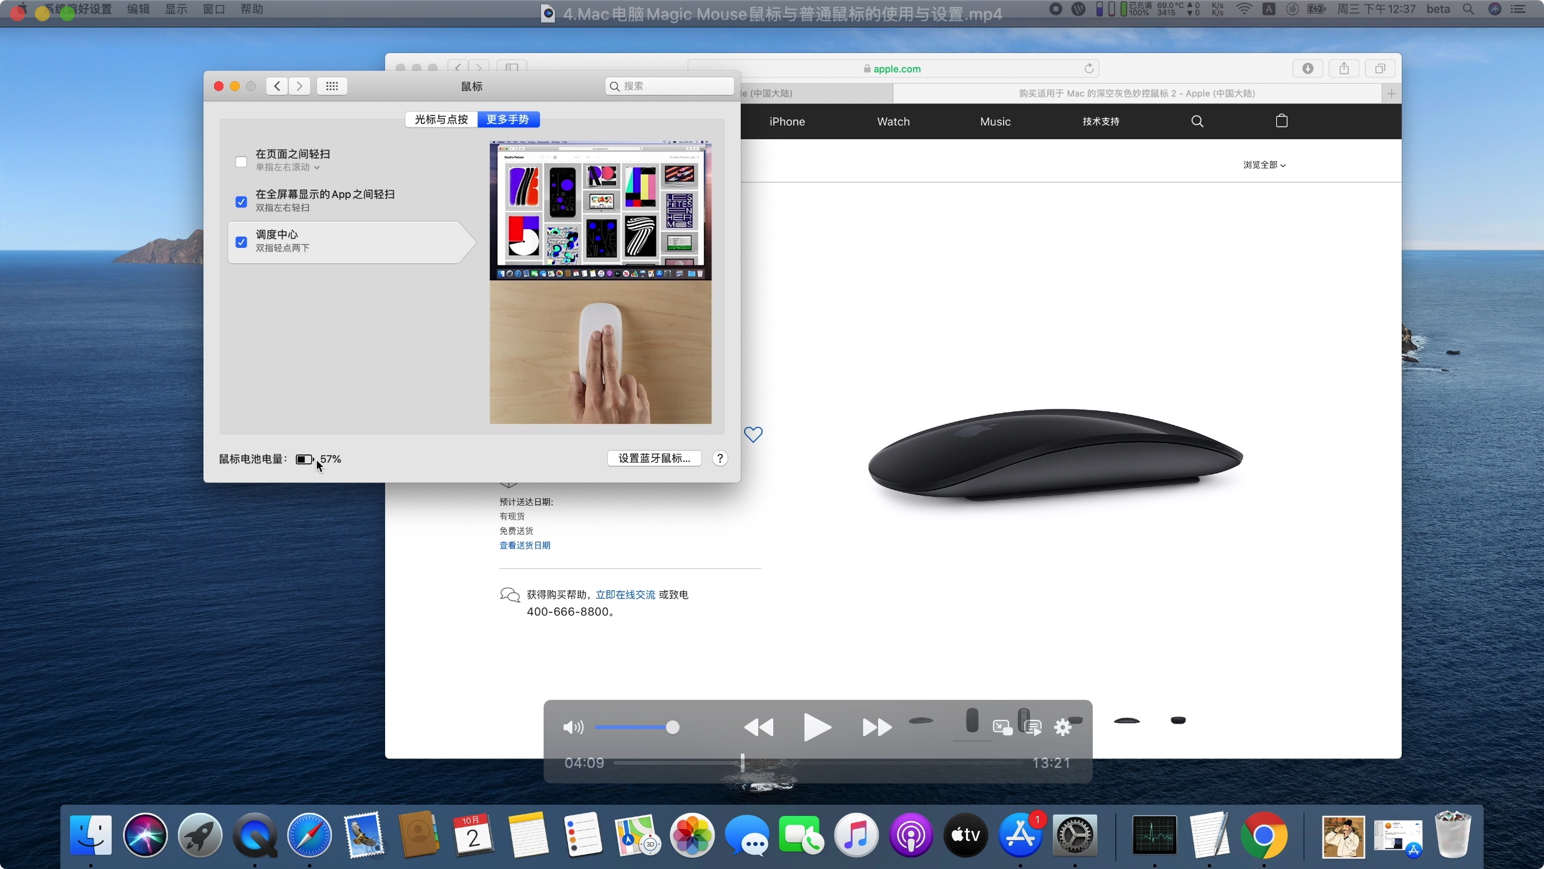Open Launchpad rocket icon in Dock
Screen dimensions: 1544x869
[x=200, y=835]
